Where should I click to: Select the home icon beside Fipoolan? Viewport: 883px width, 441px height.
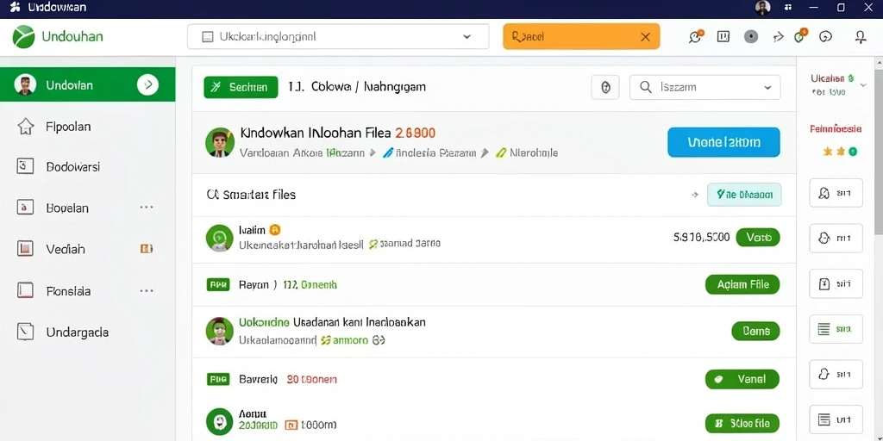(x=25, y=127)
